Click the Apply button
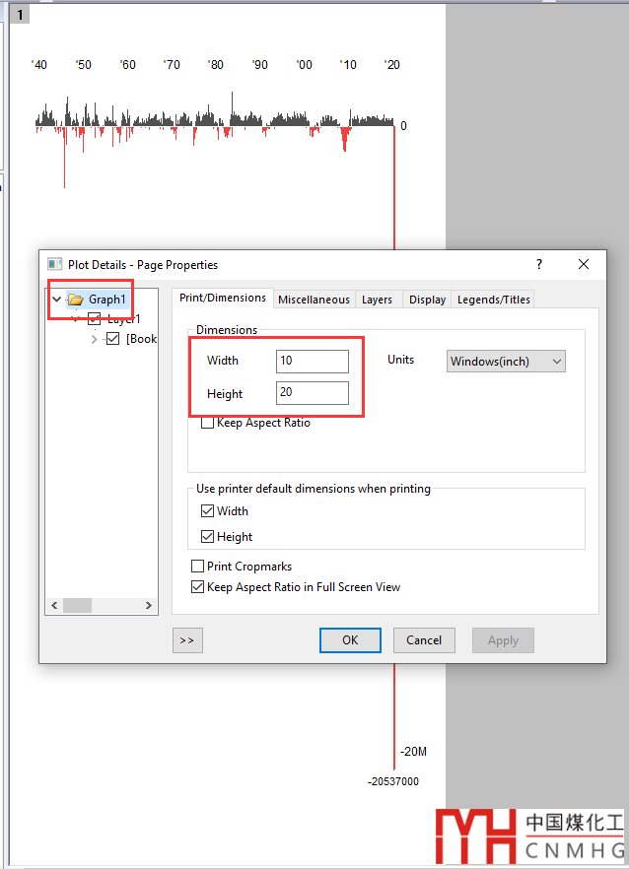629x869 pixels. [503, 640]
